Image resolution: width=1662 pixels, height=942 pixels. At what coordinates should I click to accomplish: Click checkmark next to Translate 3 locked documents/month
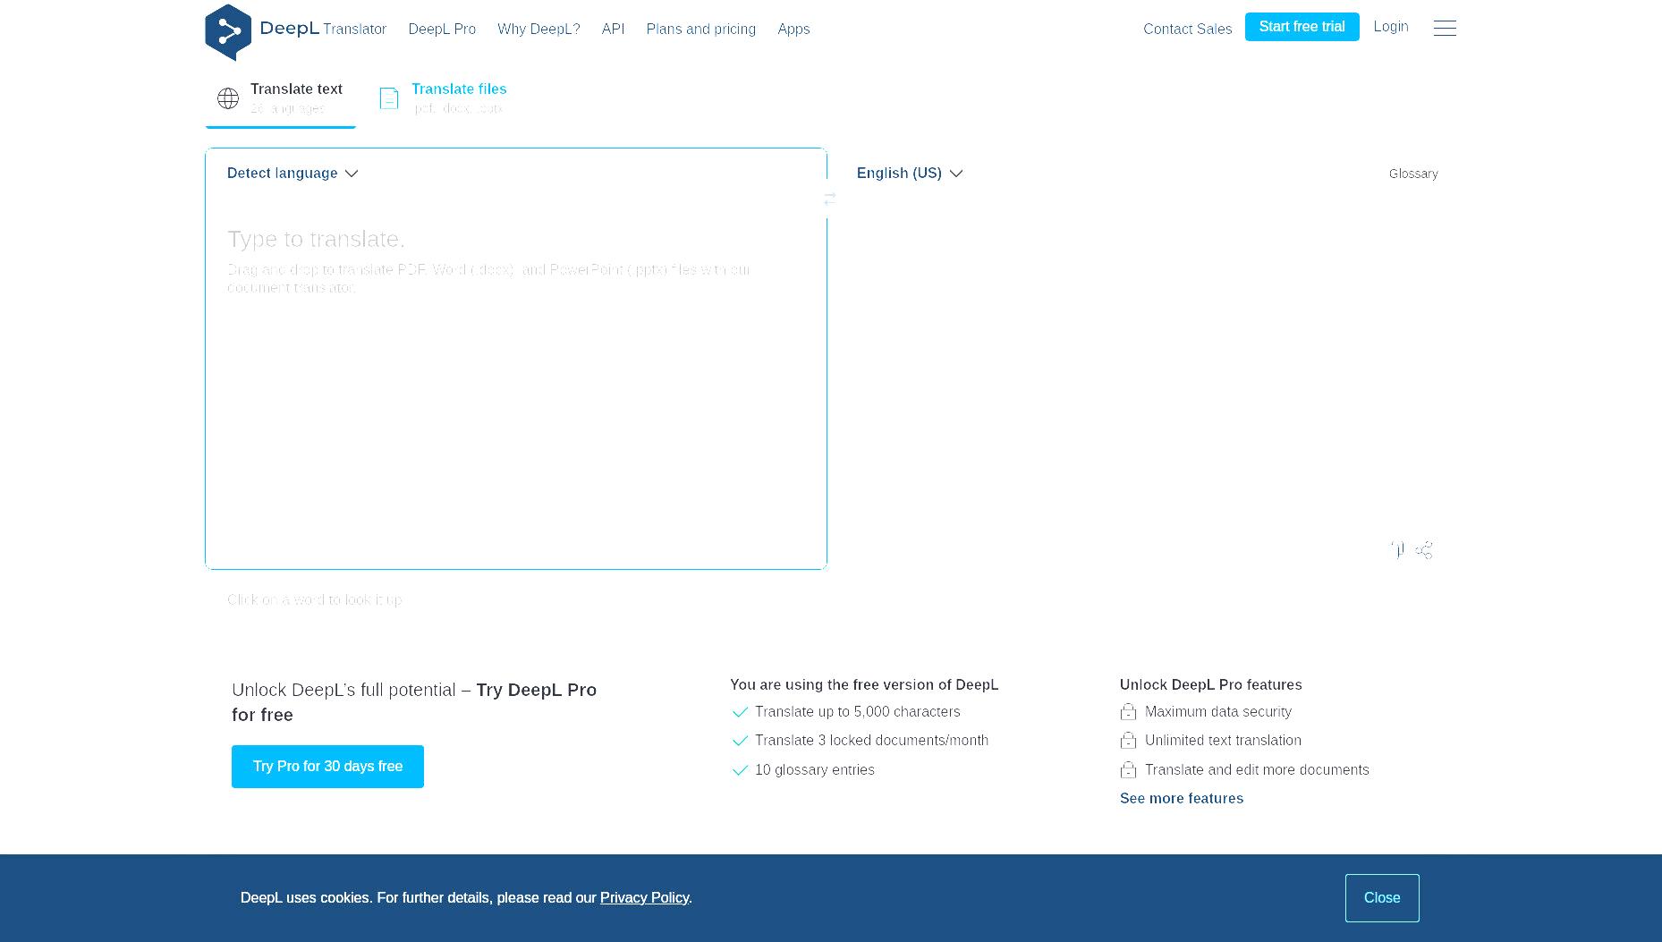coord(740,741)
